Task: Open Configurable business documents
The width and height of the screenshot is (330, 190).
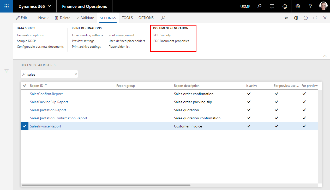Action: click(x=40, y=47)
